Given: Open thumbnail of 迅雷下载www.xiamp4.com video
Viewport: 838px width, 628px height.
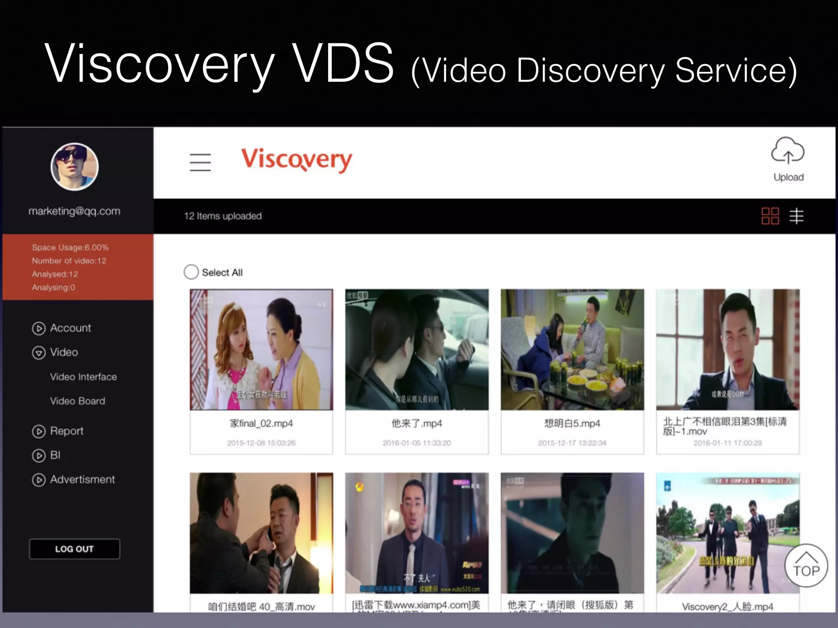Looking at the screenshot, I should (x=417, y=533).
